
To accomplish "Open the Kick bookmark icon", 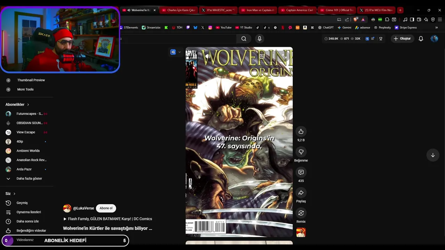I will [166, 27].
